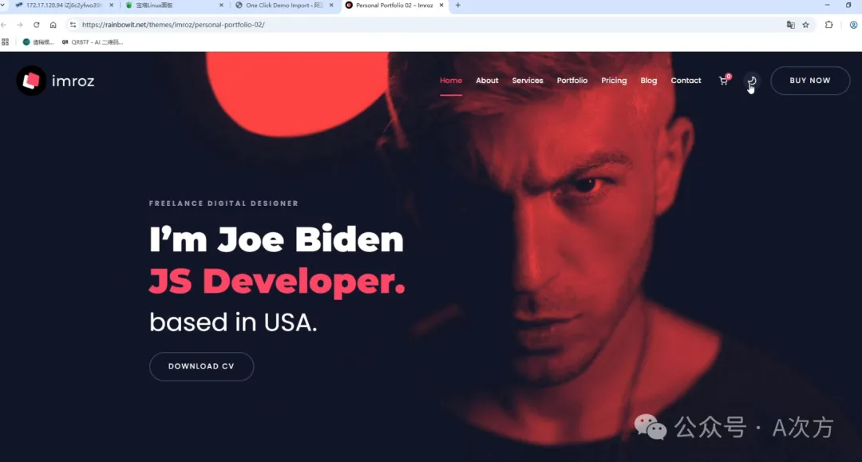Reload the page with the refresh icon
862x462 pixels.
pyautogui.click(x=36, y=25)
